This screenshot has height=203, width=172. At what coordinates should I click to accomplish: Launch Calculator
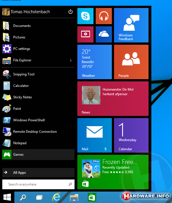click(x=38, y=86)
